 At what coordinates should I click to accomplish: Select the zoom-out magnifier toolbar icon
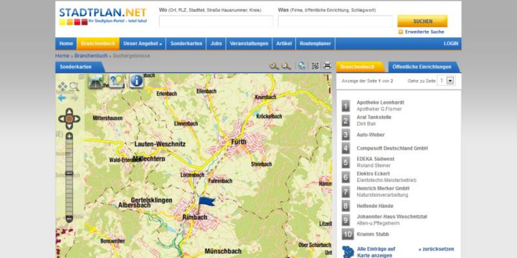pos(287,66)
